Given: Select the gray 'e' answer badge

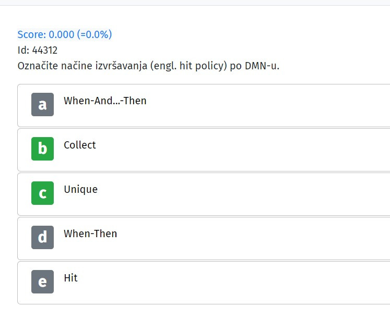Looking at the screenshot, I should point(42,282).
